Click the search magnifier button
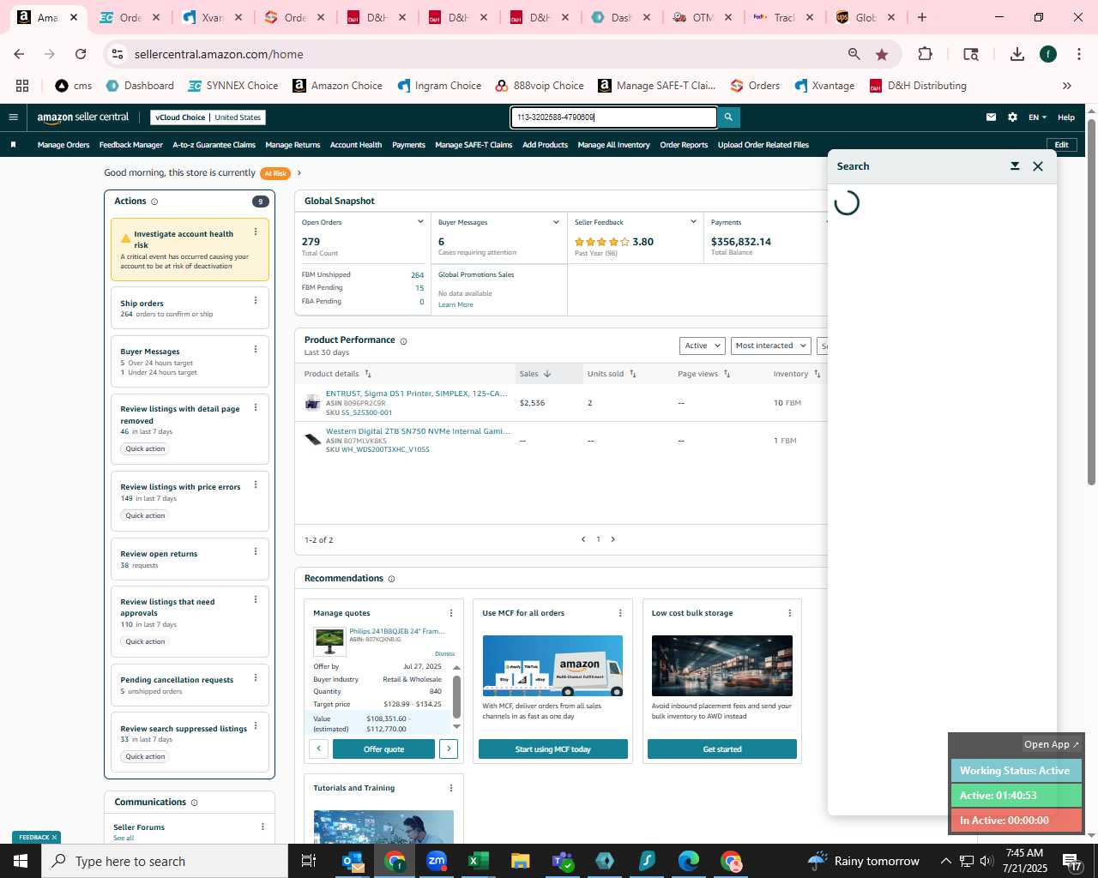This screenshot has width=1098, height=878. [728, 117]
